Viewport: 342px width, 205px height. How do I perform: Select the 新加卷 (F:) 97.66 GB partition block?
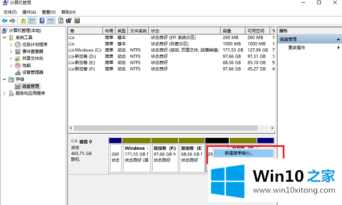(165, 155)
